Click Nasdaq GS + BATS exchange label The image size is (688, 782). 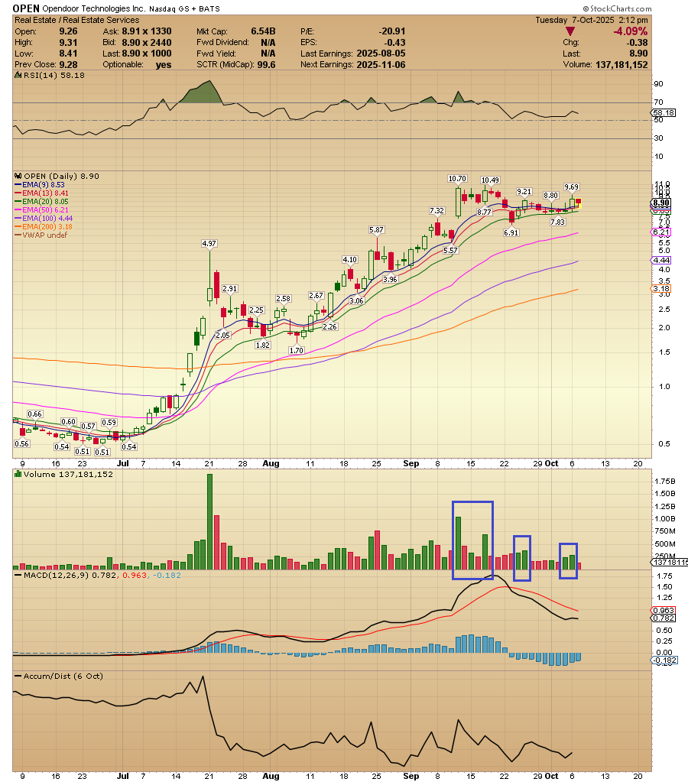pos(184,9)
